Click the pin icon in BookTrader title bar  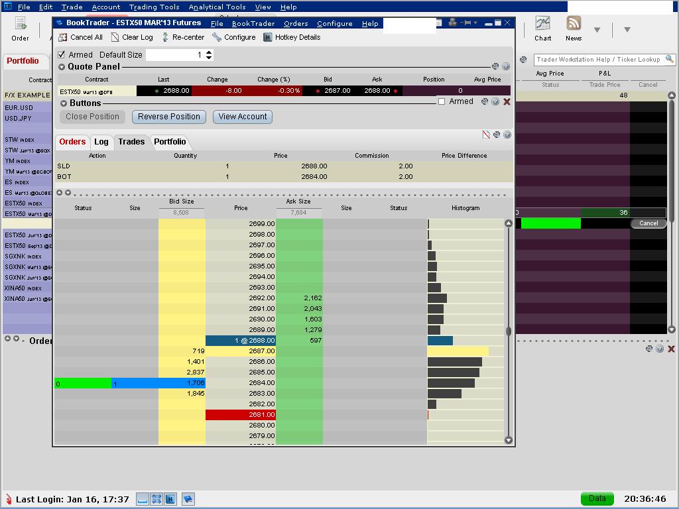tap(466, 23)
